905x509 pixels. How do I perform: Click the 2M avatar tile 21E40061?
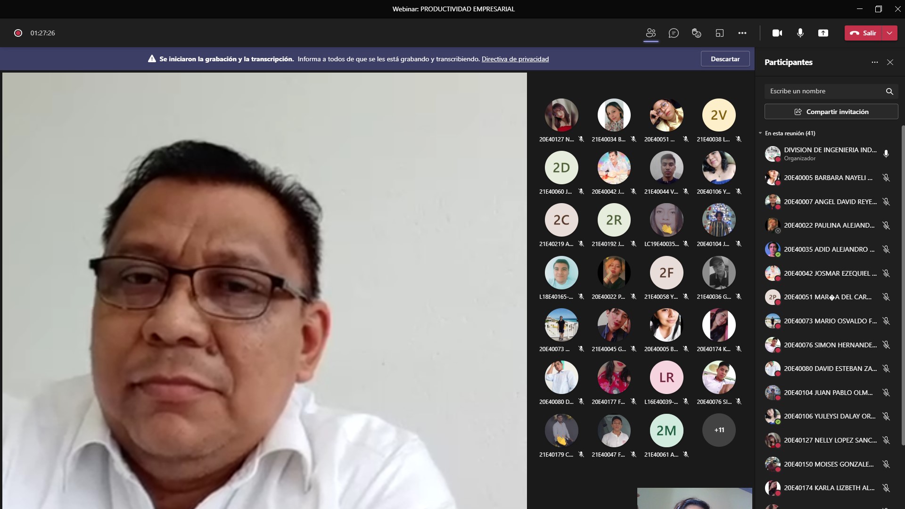(666, 430)
